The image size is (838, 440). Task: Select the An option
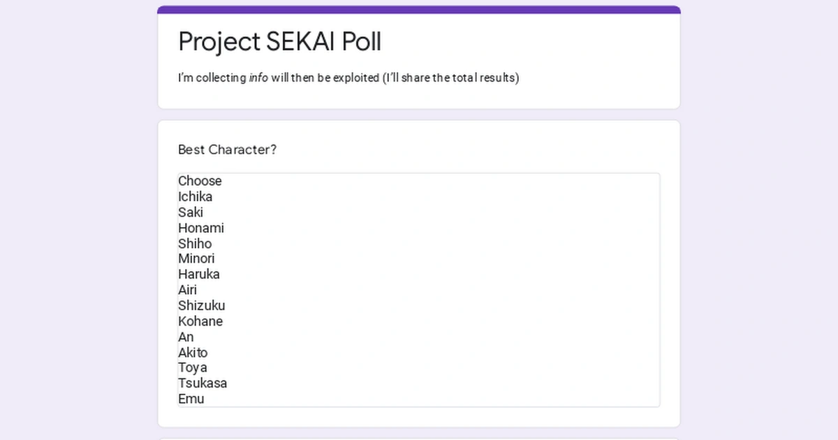click(186, 337)
